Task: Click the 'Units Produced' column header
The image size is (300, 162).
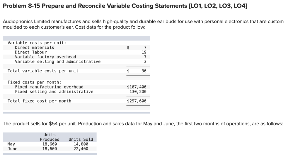Action: pos(50,137)
